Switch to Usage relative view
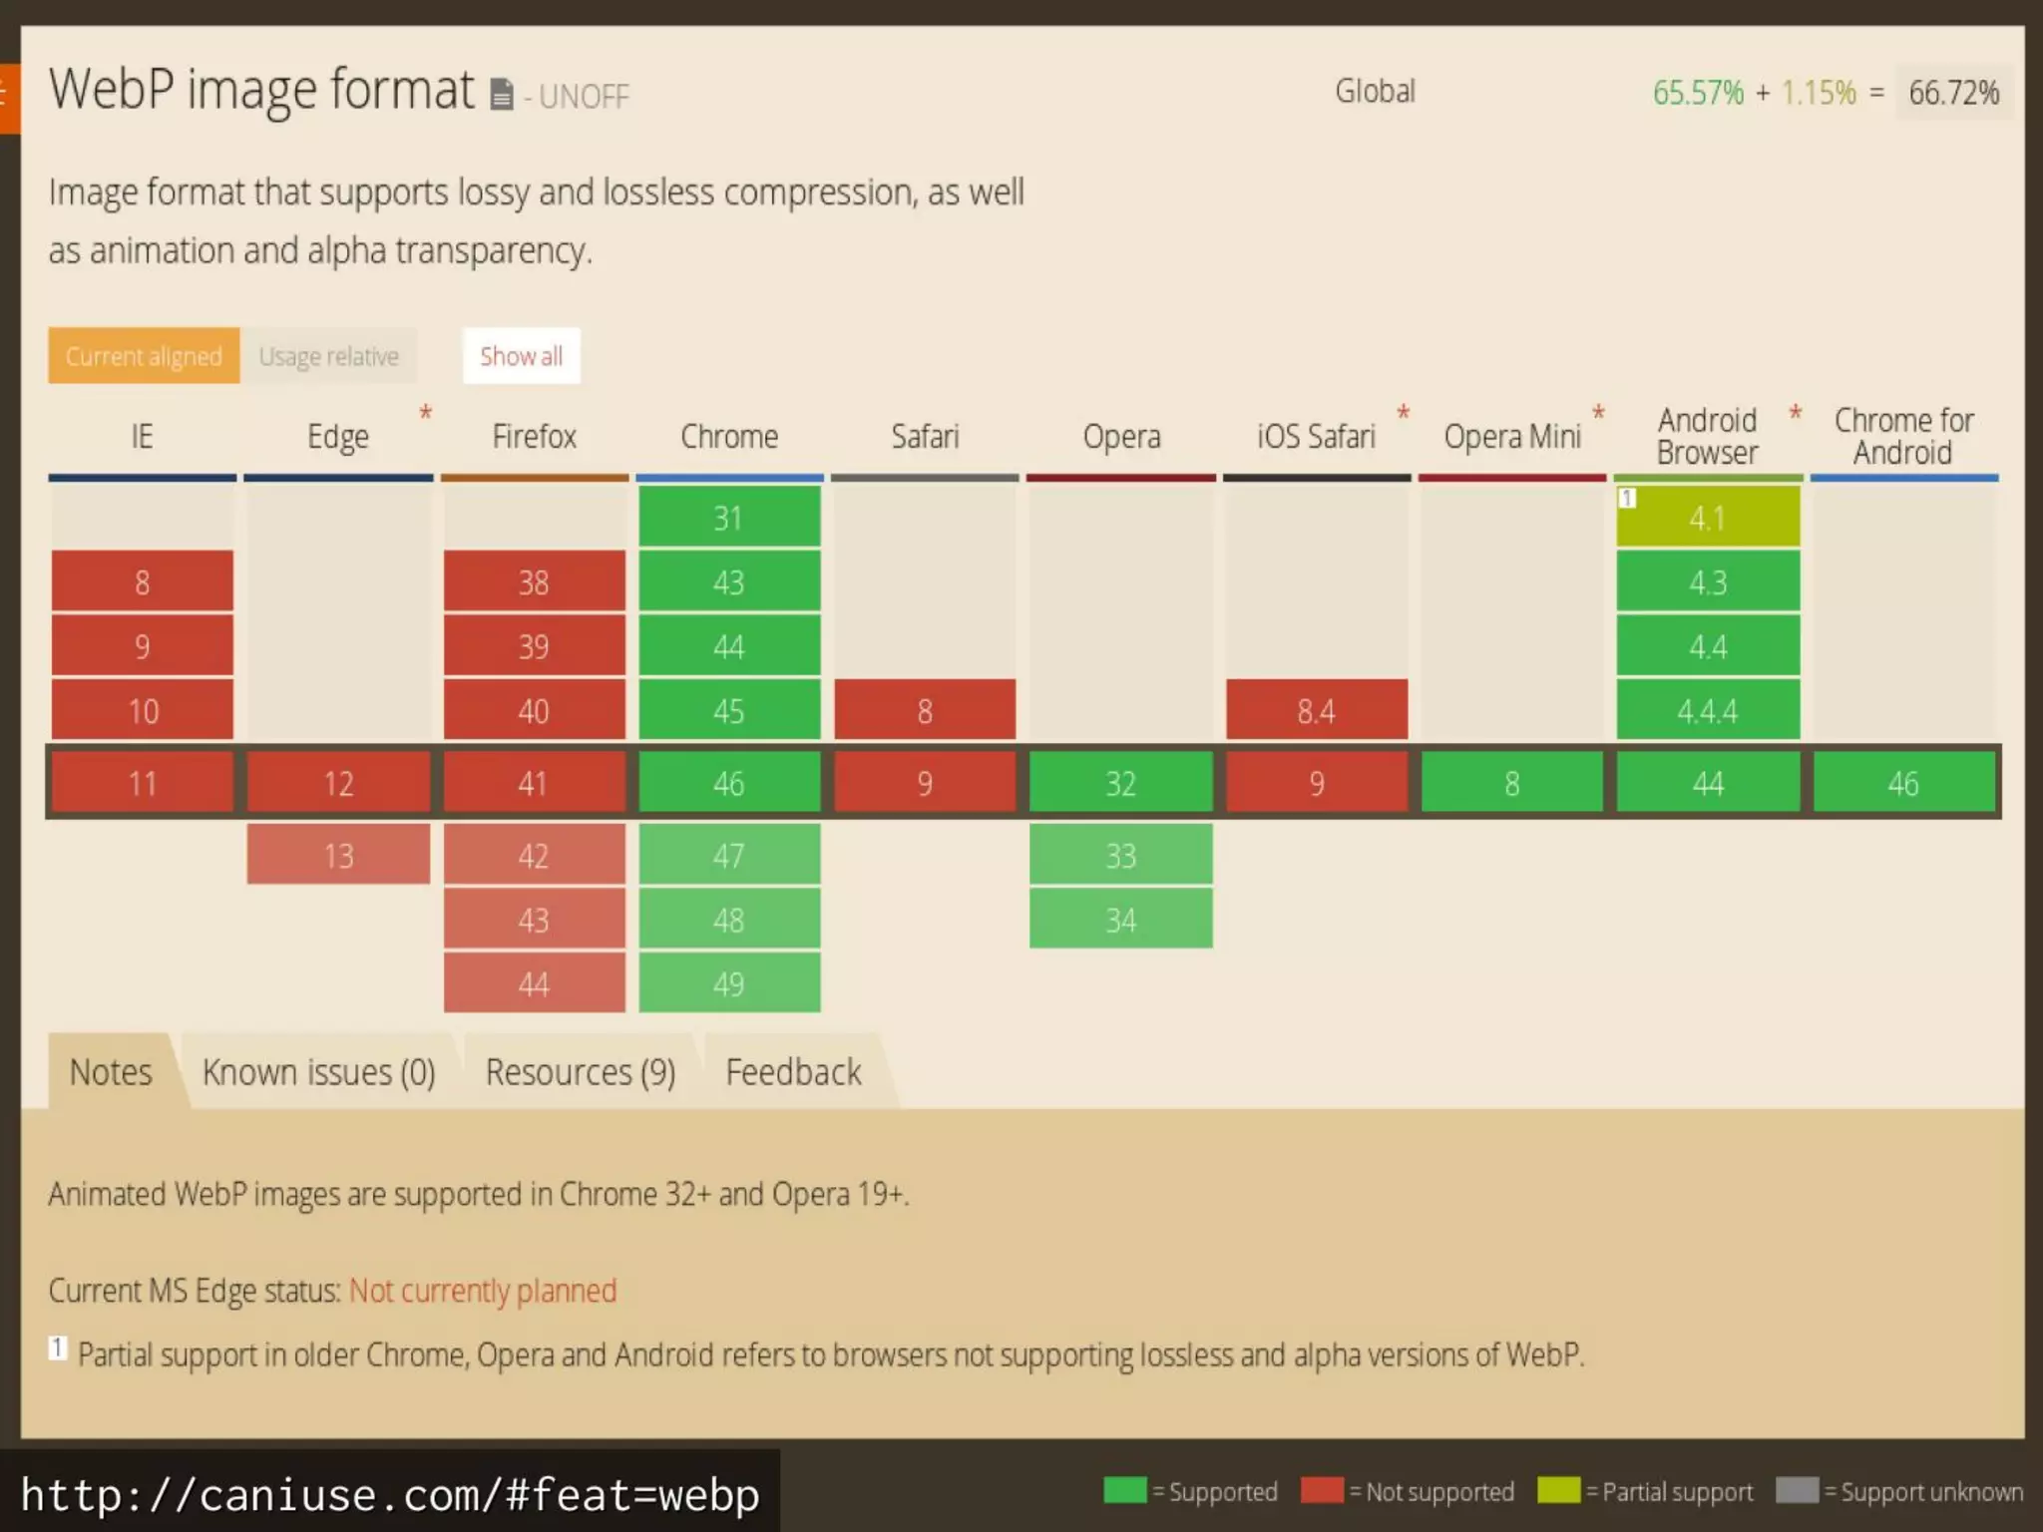The image size is (2043, 1532). [x=328, y=356]
